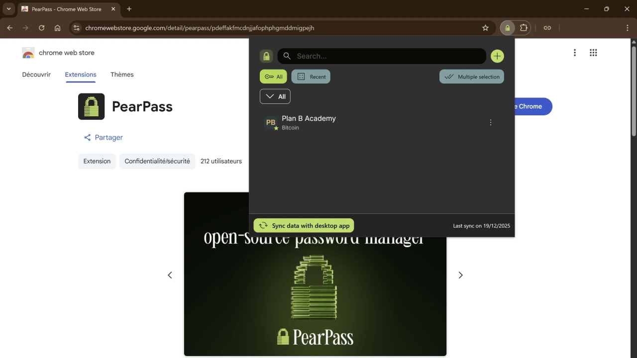Expand the All folder dropdown
The image size is (637, 358).
click(275, 96)
